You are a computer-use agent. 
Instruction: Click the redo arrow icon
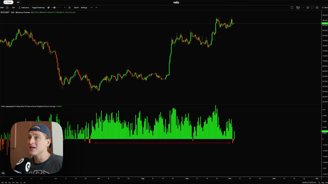96,8
